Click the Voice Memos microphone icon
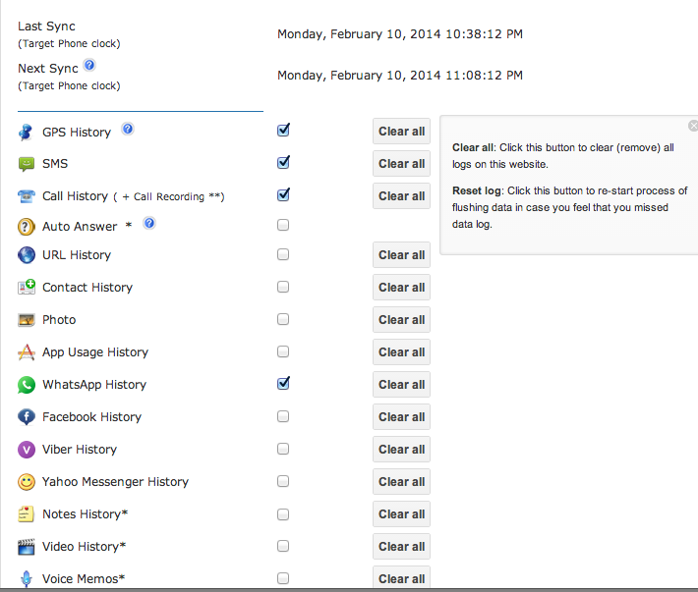The image size is (698, 592). click(x=27, y=578)
